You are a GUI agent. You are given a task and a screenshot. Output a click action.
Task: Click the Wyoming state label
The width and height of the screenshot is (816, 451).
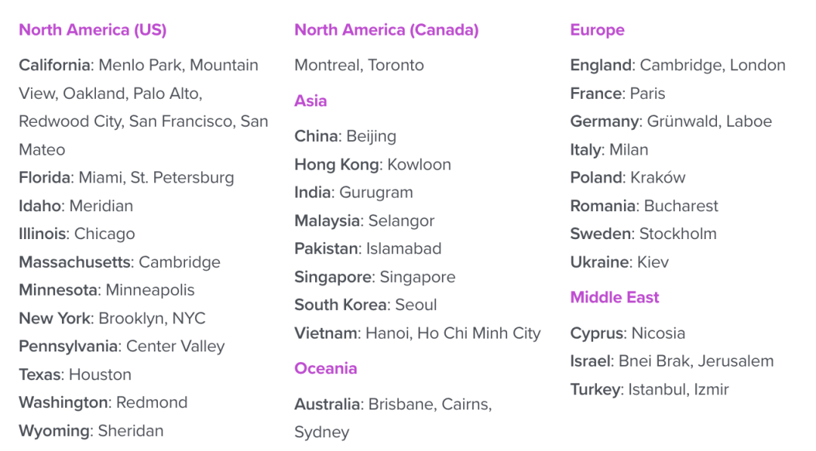pyautogui.click(x=54, y=431)
